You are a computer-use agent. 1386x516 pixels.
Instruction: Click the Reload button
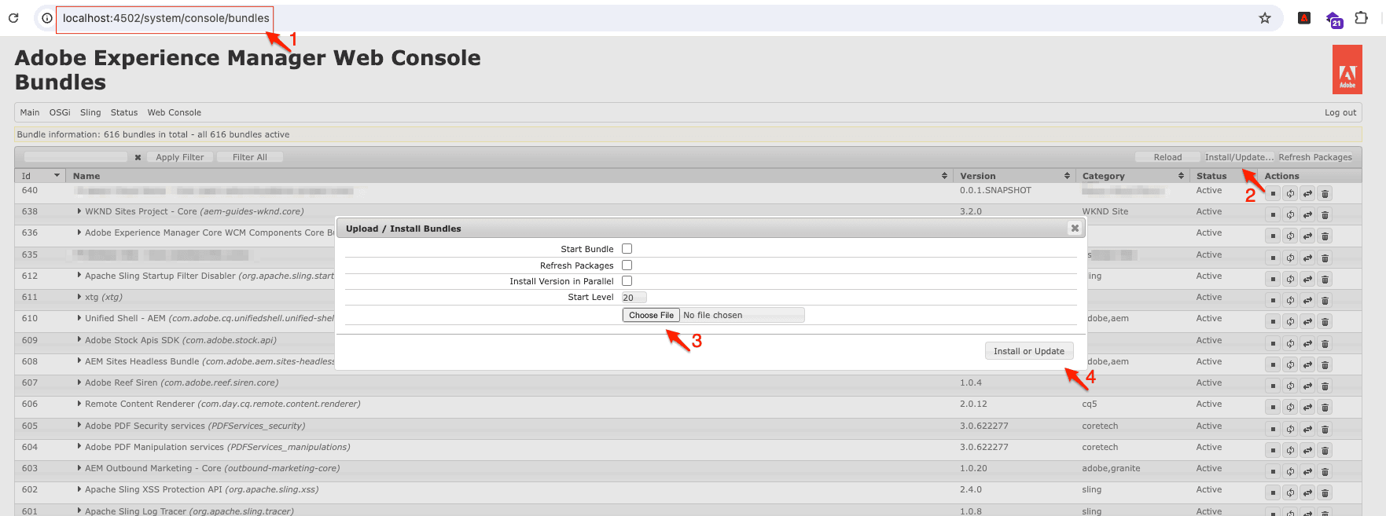pyautogui.click(x=1167, y=157)
